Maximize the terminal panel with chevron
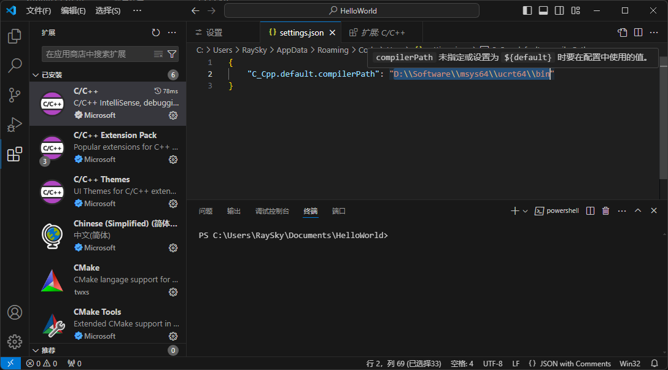 pos(638,210)
